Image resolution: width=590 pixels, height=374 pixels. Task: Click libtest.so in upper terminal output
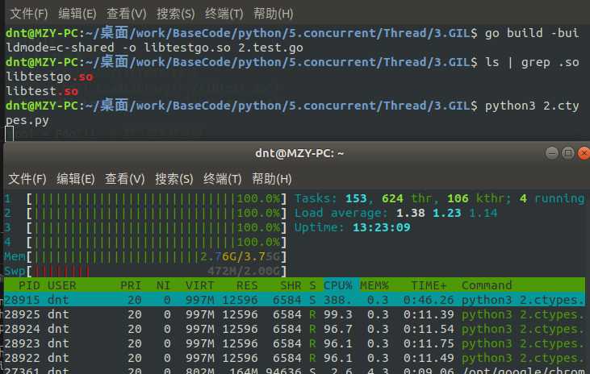(x=42, y=91)
